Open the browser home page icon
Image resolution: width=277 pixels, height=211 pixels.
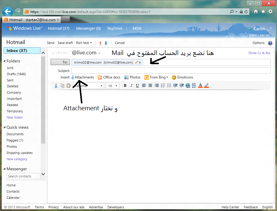(x=256, y=12)
